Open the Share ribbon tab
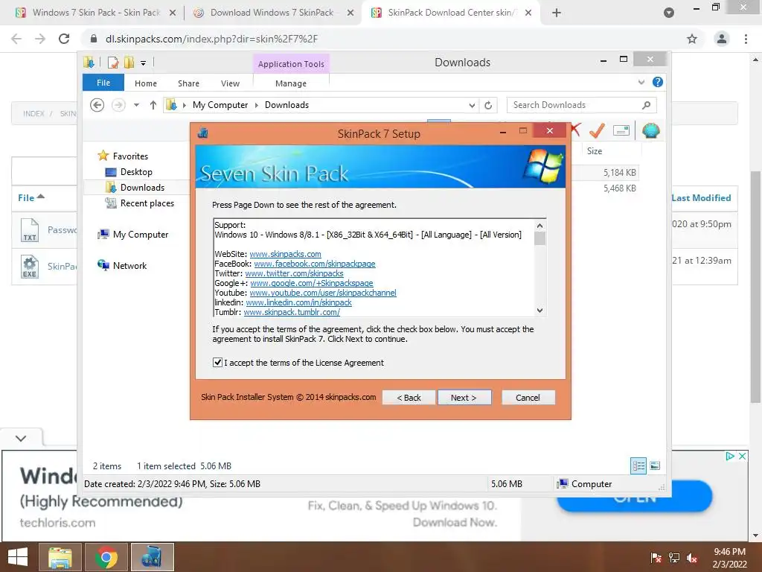 tap(188, 83)
